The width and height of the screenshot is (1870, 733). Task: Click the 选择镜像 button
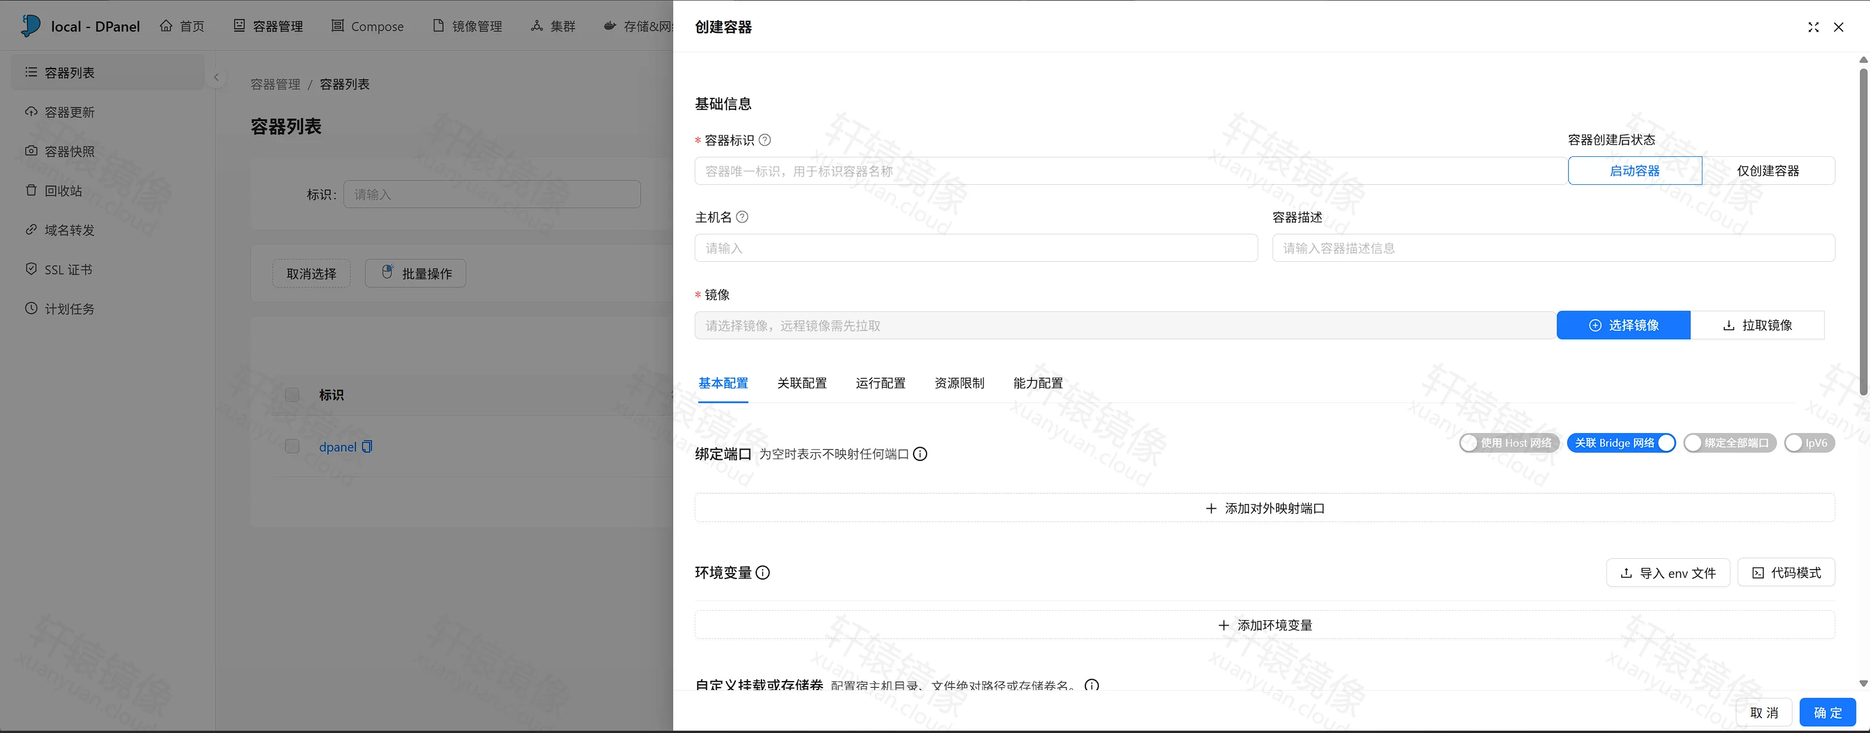1624,325
